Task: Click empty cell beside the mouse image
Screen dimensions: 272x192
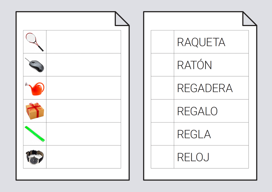Action: coord(84,65)
